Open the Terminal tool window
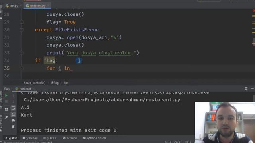This screenshot has height=143, width=255. tap(70, 138)
